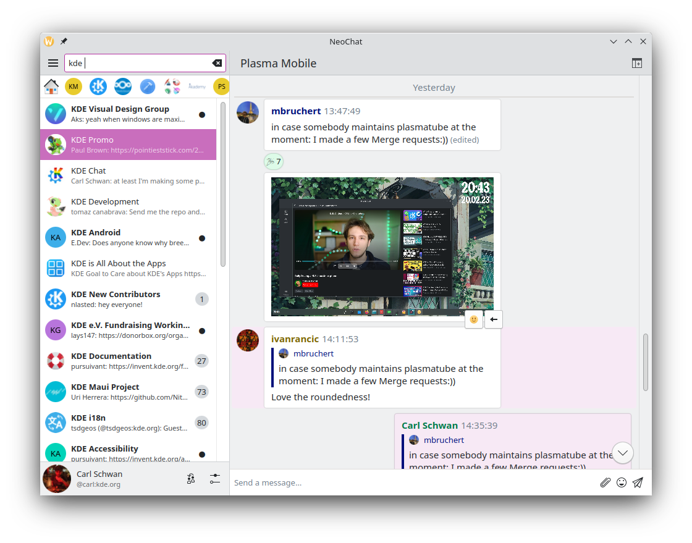Click the Carl Schwan sender name in chat
This screenshot has height=543, width=692.
pyautogui.click(x=429, y=426)
